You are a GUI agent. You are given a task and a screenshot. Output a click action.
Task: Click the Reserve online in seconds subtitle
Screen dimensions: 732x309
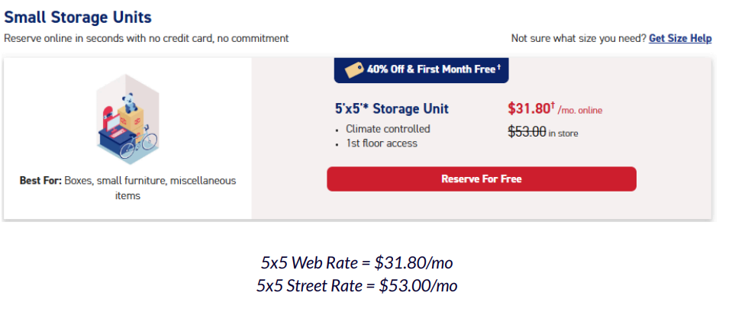(147, 39)
